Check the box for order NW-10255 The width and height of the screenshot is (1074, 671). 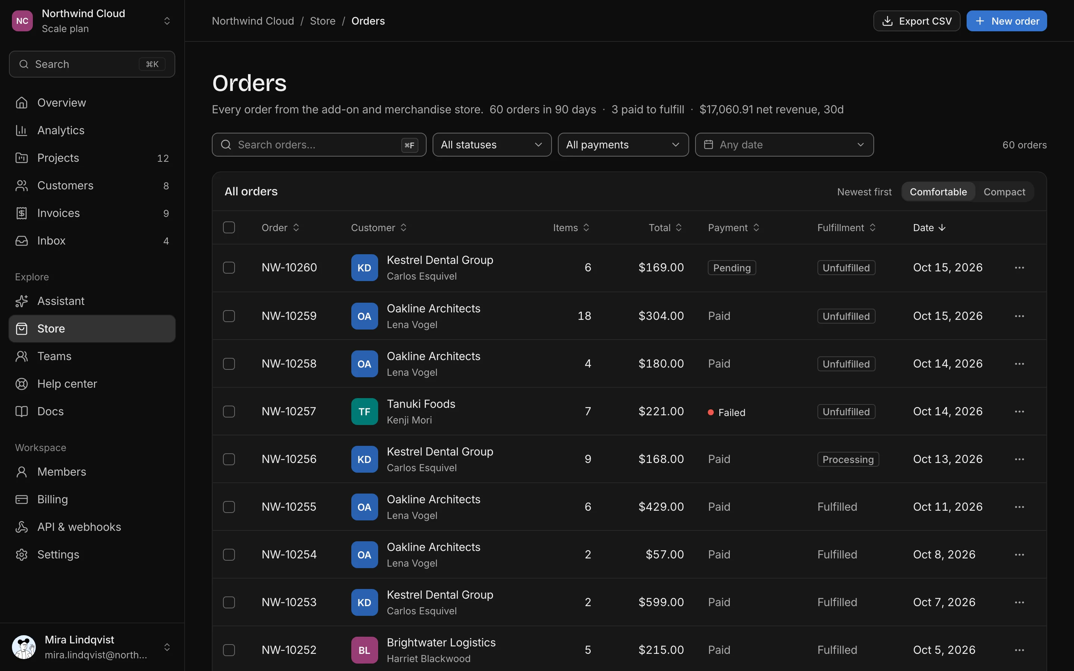[229, 507]
